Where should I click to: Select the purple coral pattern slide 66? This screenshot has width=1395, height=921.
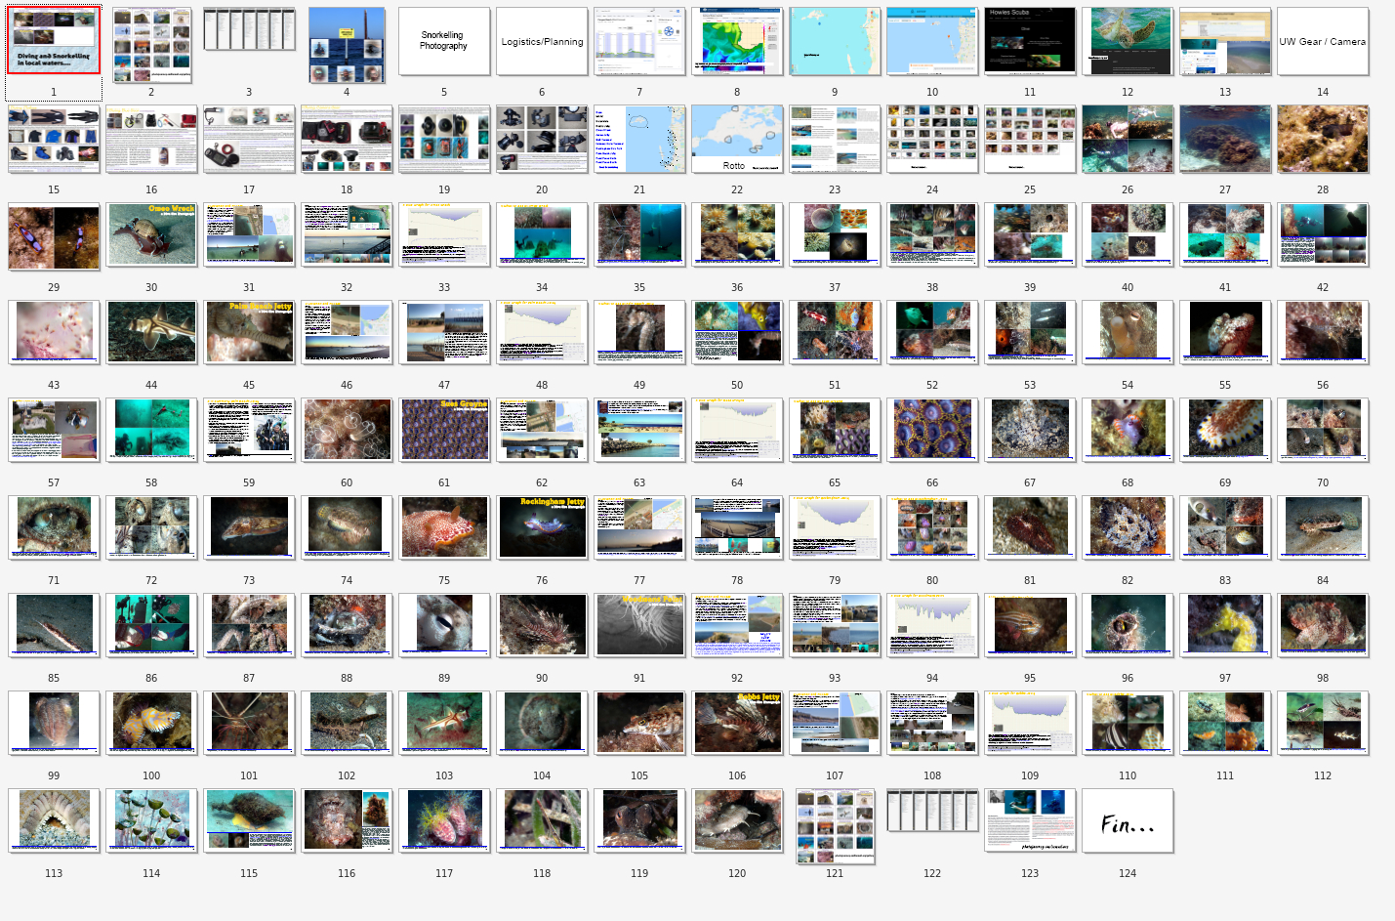coord(932,430)
